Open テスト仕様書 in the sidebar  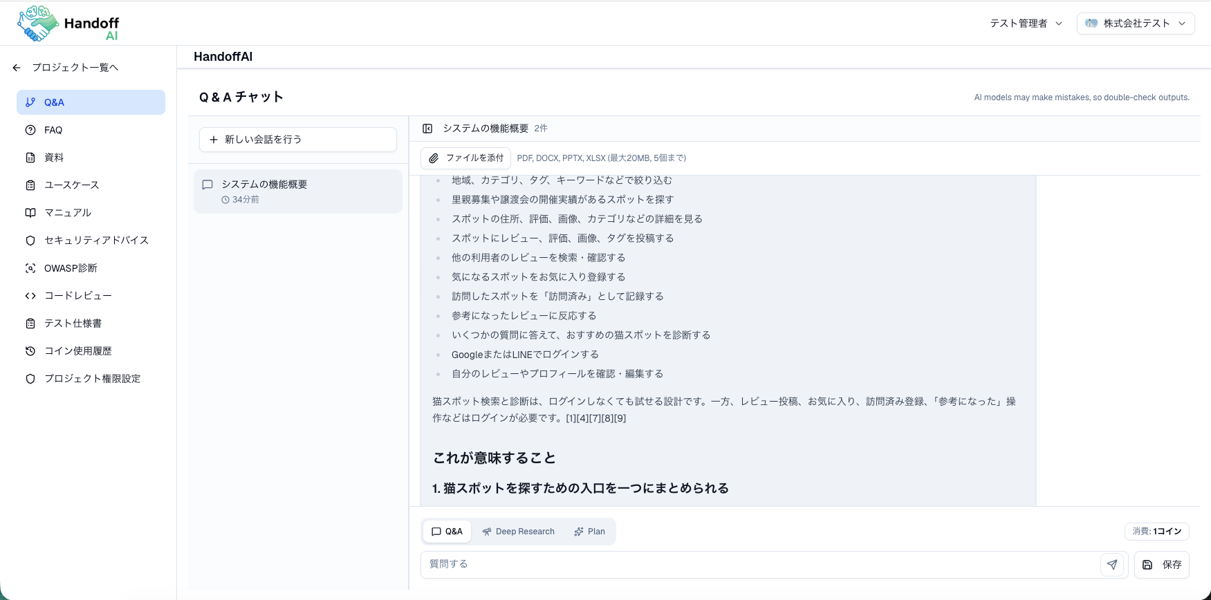click(91, 324)
